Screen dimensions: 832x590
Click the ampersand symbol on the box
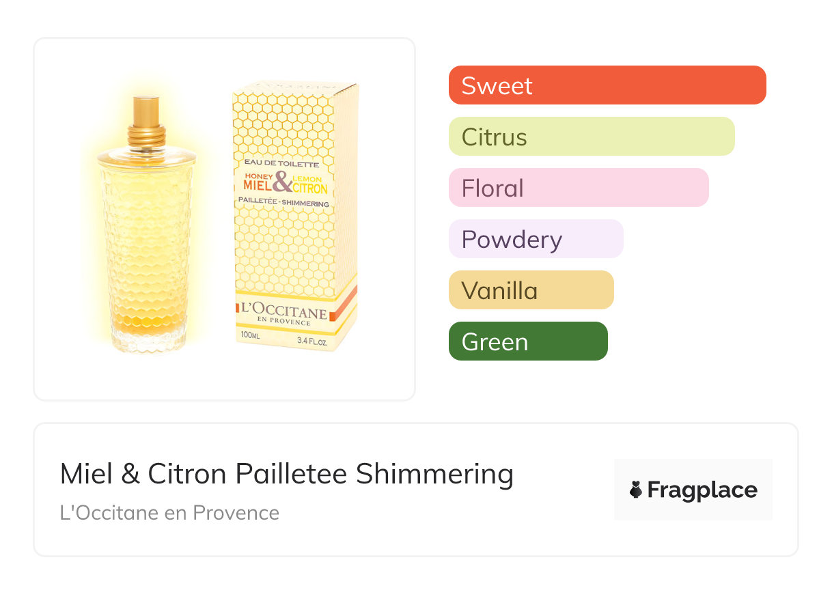[x=282, y=182]
